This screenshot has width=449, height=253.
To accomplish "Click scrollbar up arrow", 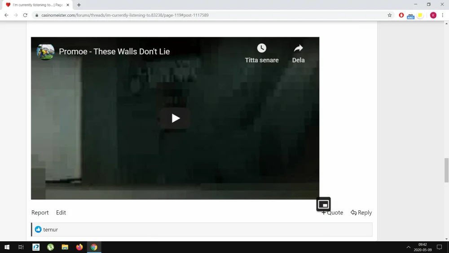I will tap(446, 23).
